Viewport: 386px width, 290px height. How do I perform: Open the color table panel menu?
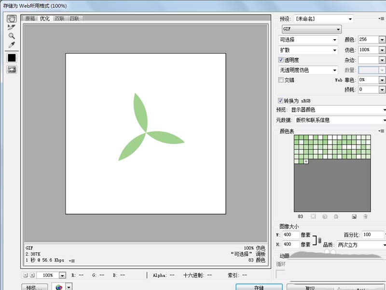coord(382,131)
